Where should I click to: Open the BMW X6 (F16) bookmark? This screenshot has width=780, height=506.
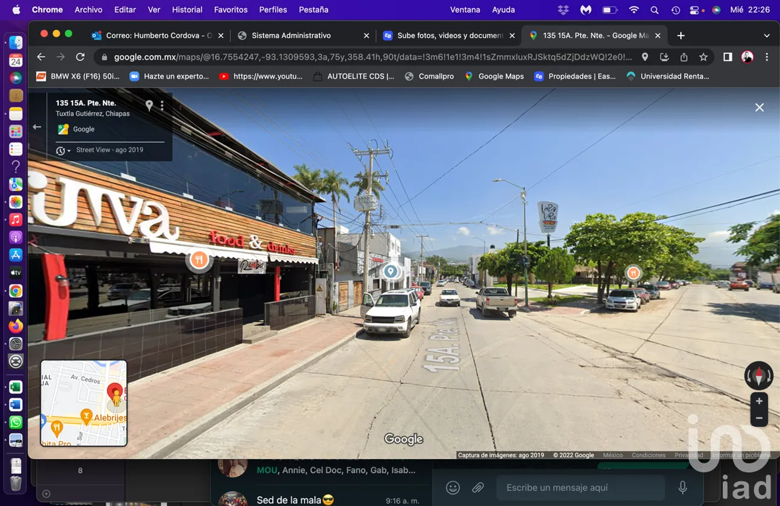pyautogui.click(x=78, y=76)
